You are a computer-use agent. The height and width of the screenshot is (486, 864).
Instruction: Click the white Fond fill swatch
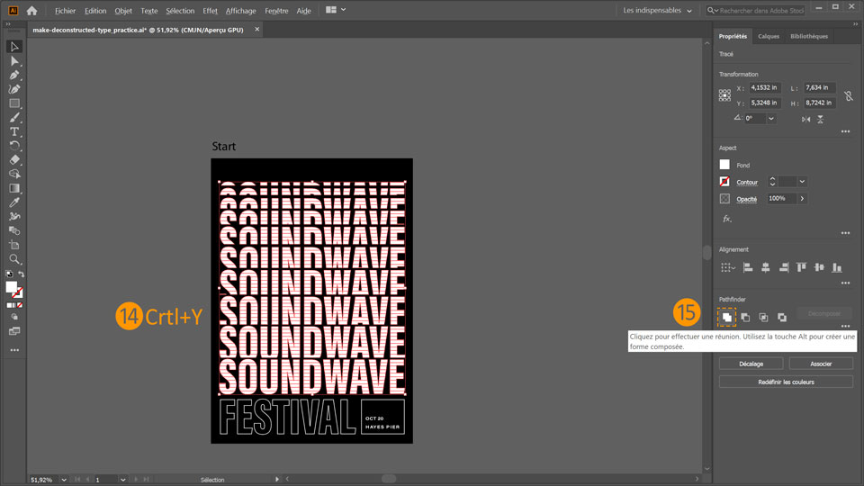click(x=724, y=165)
